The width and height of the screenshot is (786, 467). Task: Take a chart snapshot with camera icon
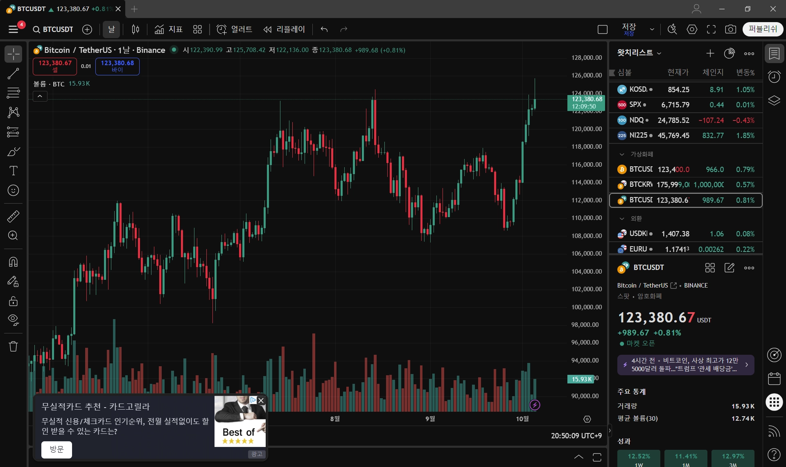pos(730,29)
